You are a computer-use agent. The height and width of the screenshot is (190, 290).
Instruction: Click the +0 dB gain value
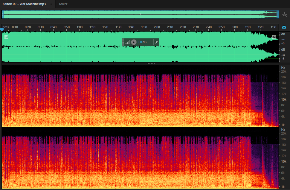(x=142, y=42)
